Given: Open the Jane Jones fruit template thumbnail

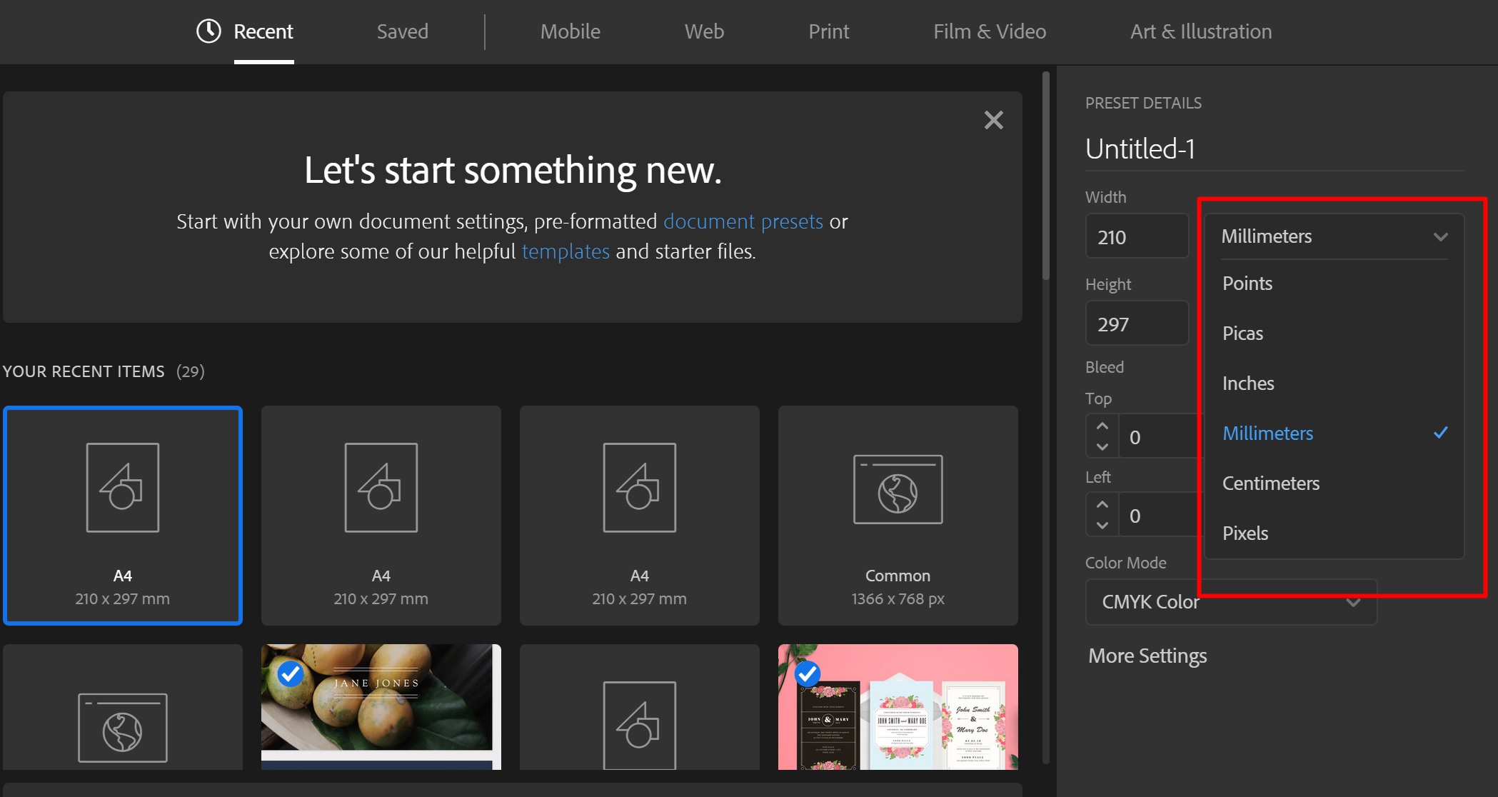Looking at the screenshot, I should click(x=381, y=707).
